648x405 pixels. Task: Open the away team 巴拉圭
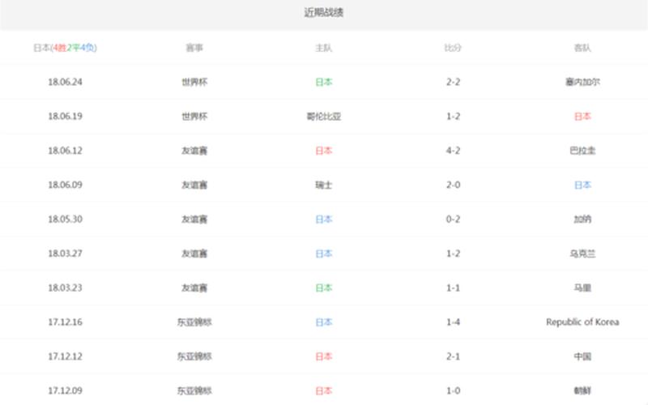[582, 151]
